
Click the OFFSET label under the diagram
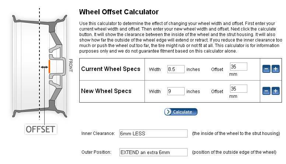40,129
